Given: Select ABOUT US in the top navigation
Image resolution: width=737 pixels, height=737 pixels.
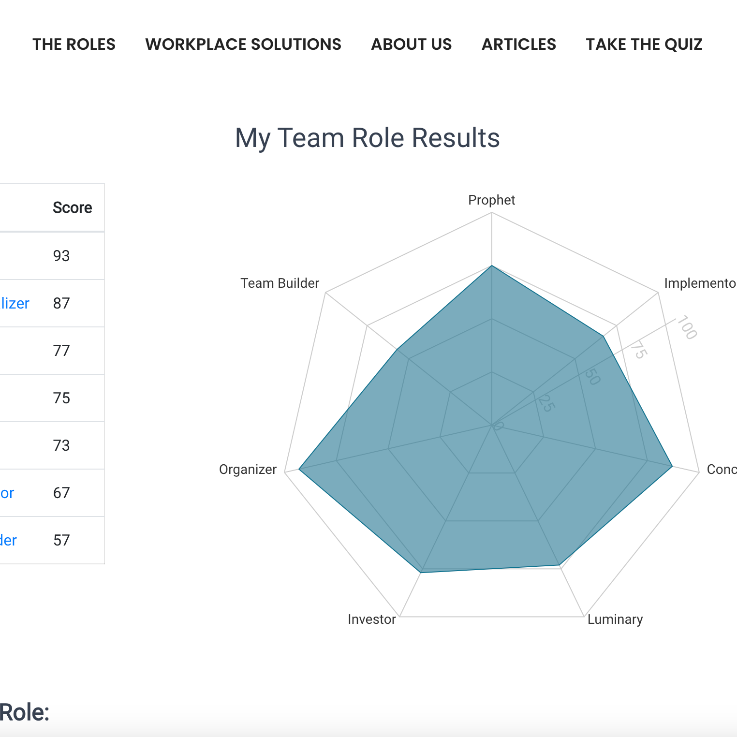Looking at the screenshot, I should tap(411, 44).
